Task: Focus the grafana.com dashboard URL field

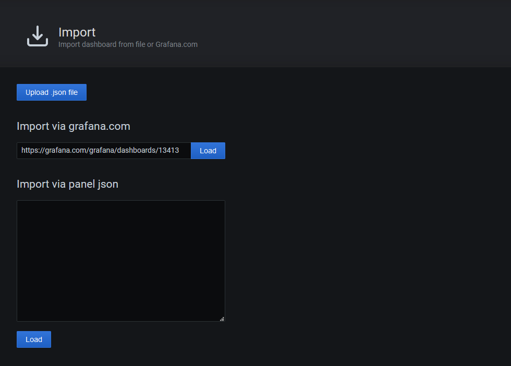Action: pos(104,151)
